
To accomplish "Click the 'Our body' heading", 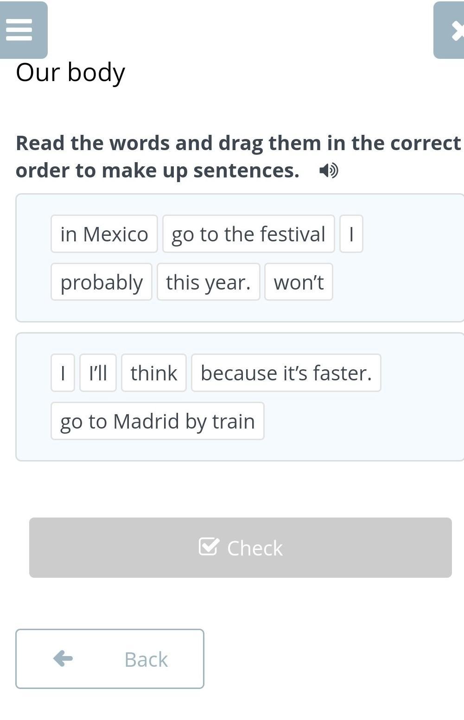I will (x=70, y=72).
